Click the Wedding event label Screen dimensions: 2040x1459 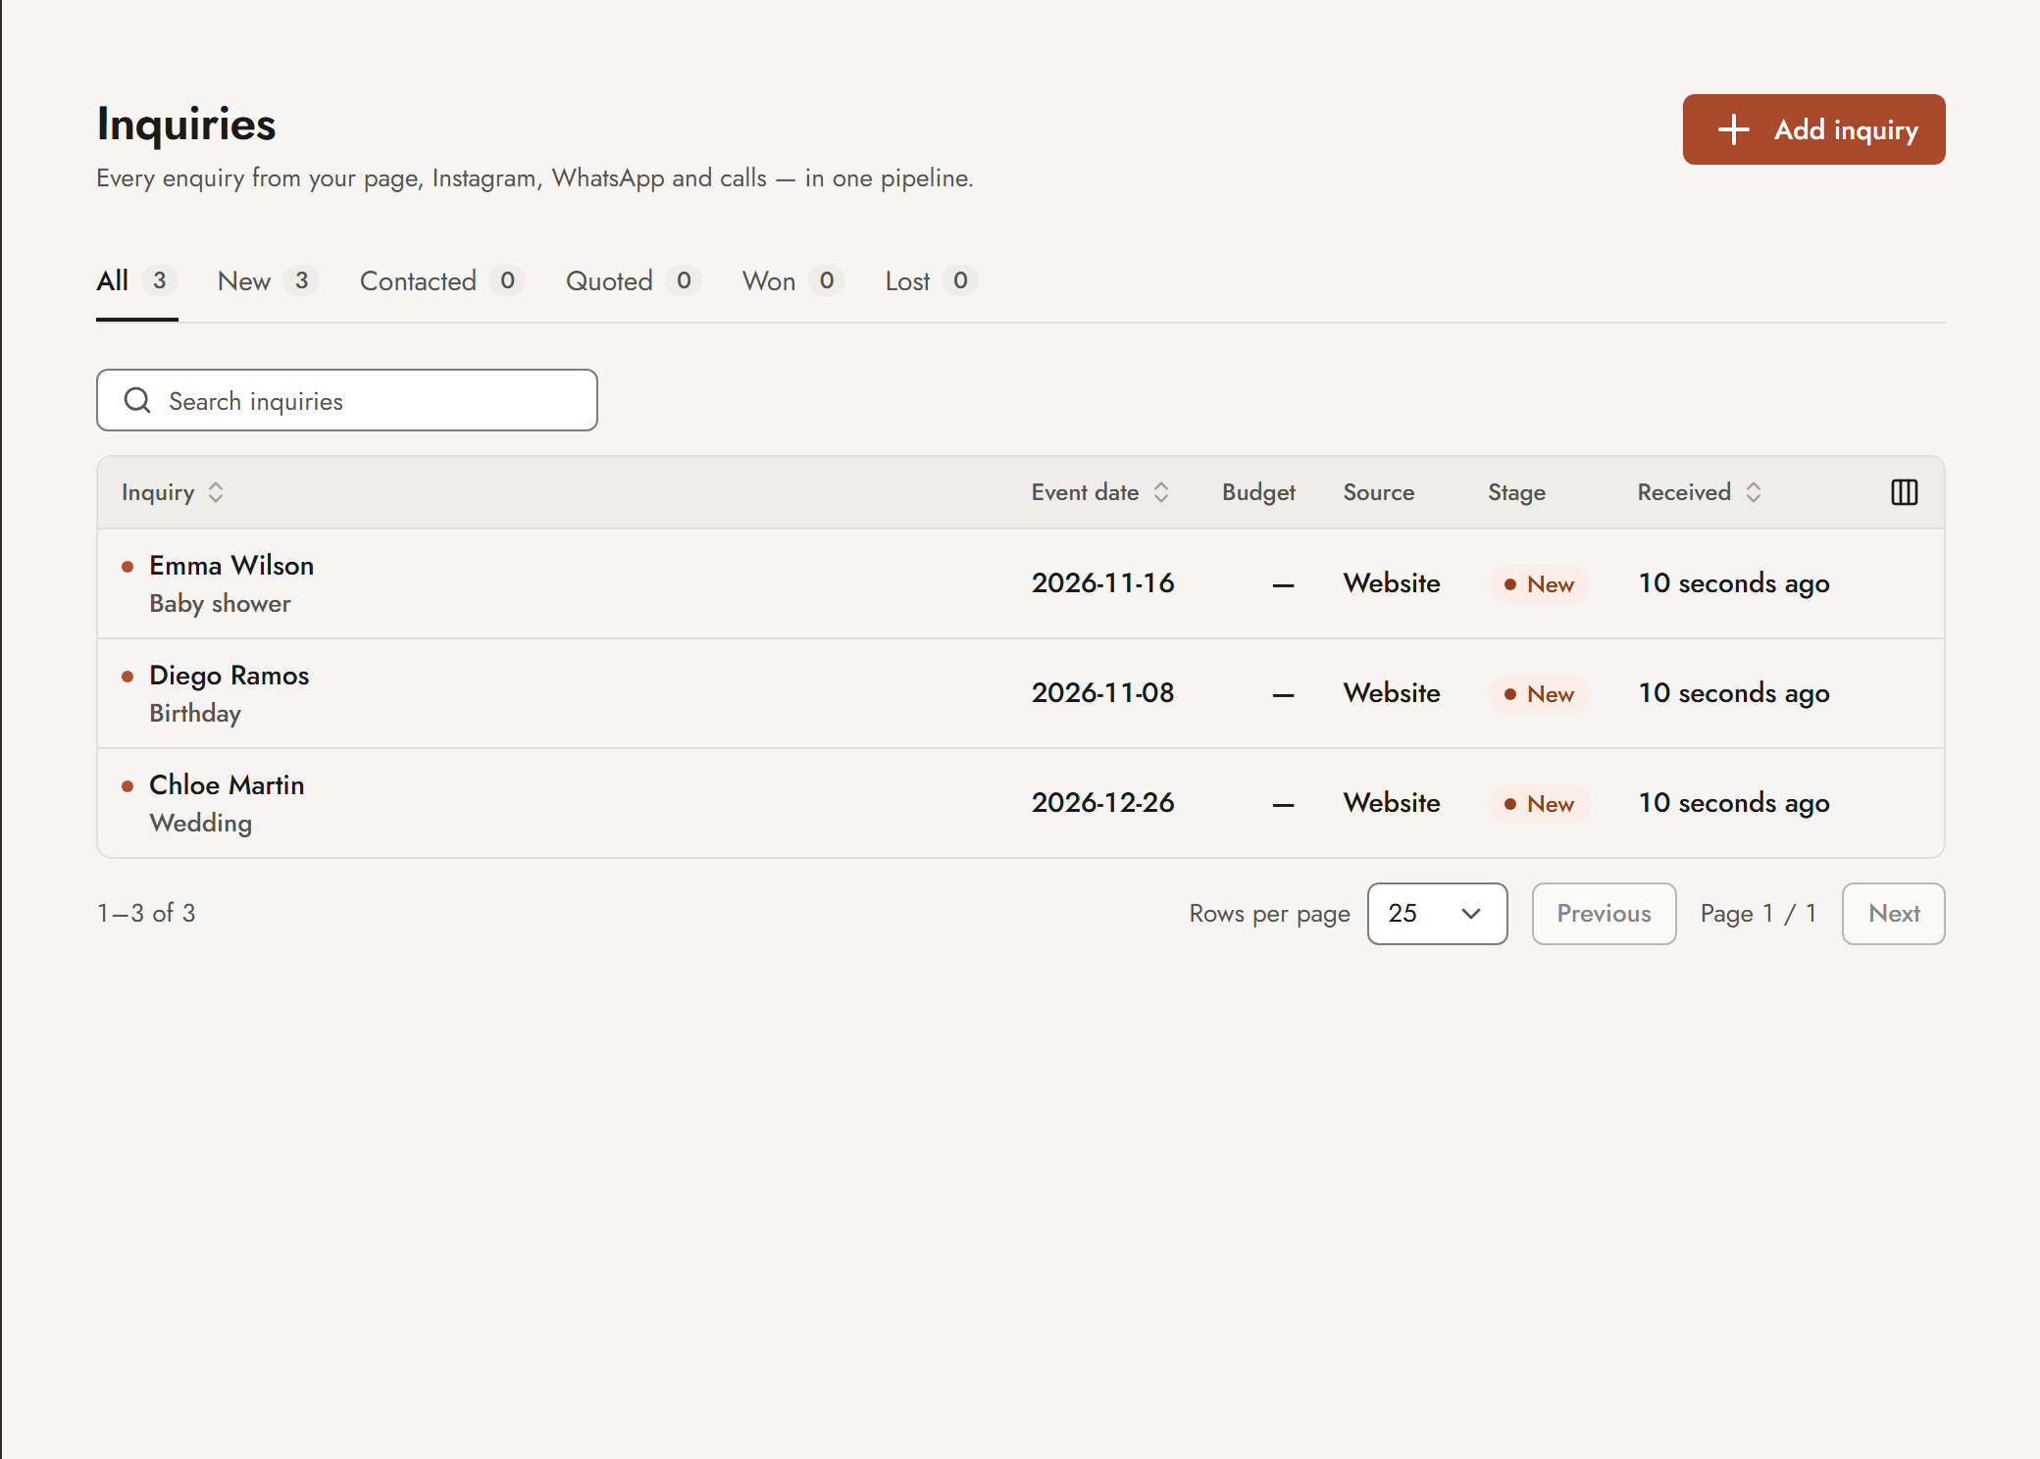(200, 824)
